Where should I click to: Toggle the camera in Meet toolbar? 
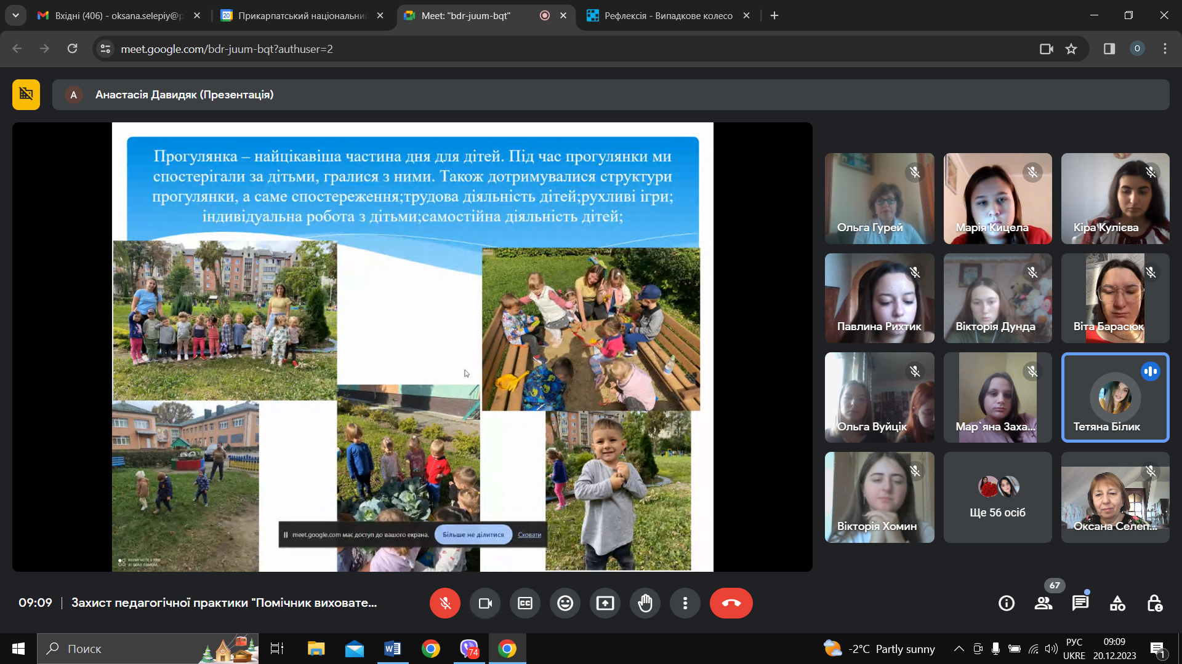(x=485, y=603)
